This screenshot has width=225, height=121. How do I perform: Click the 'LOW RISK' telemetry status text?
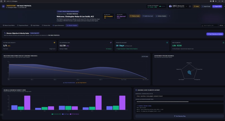(x=177, y=46)
